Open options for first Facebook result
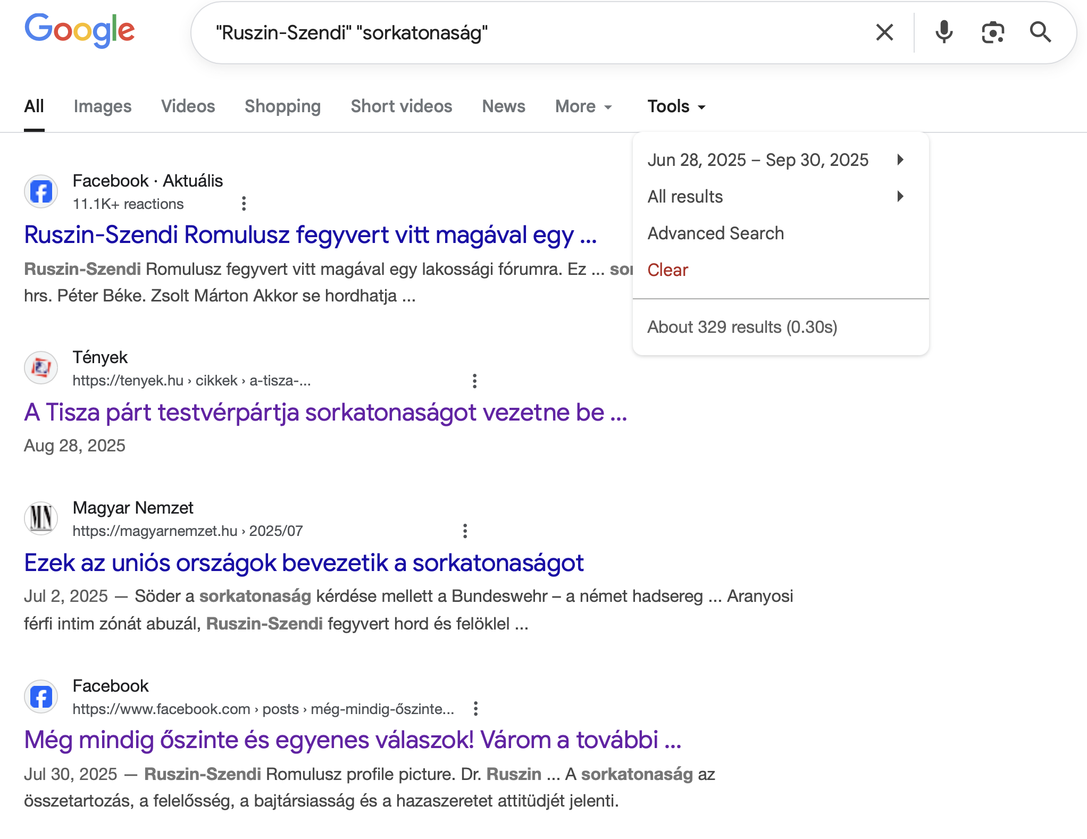 click(x=244, y=204)
